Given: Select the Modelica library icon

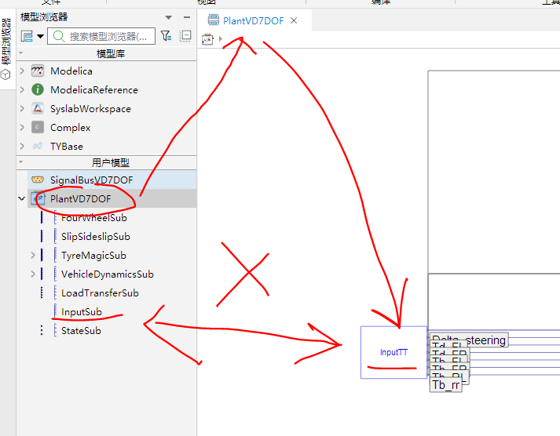Looking at the screenshot, I should pyautogui.click(x=38, y=71).
